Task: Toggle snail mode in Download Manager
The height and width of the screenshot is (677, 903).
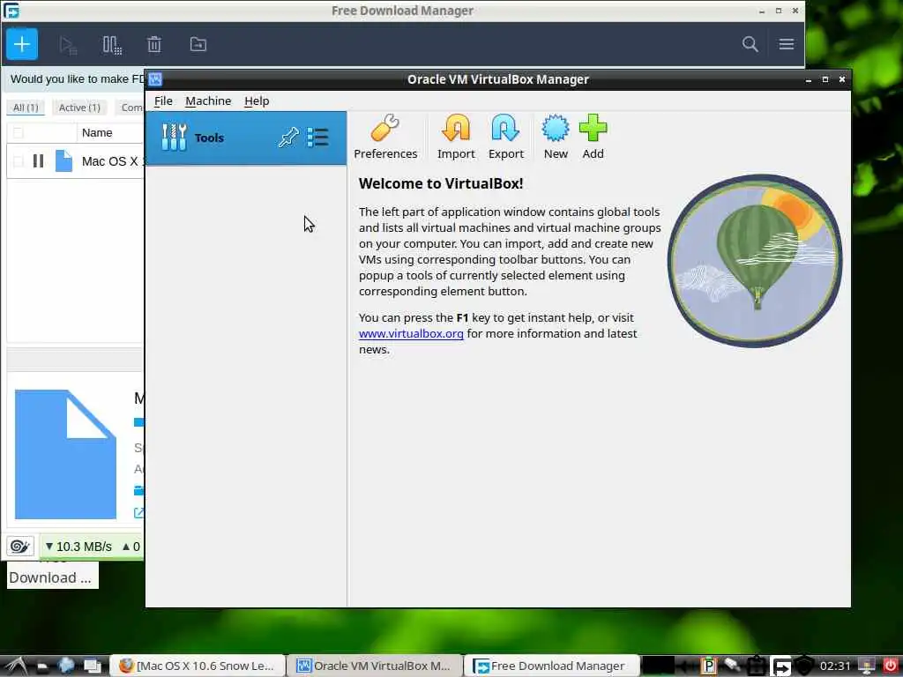Action: pos(20,547)
